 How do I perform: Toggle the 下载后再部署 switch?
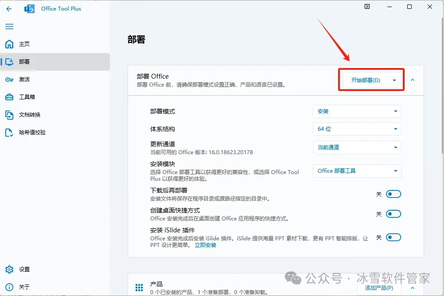tap(393, 194)
